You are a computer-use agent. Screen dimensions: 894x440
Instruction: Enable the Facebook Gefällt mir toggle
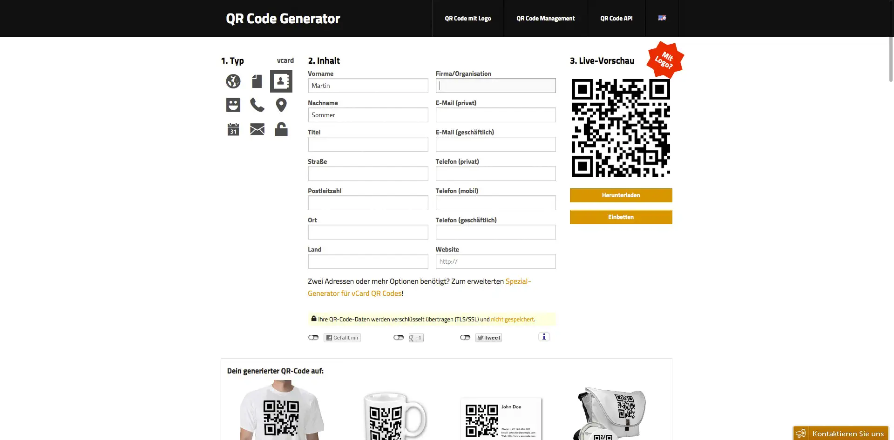coord(313,338)
